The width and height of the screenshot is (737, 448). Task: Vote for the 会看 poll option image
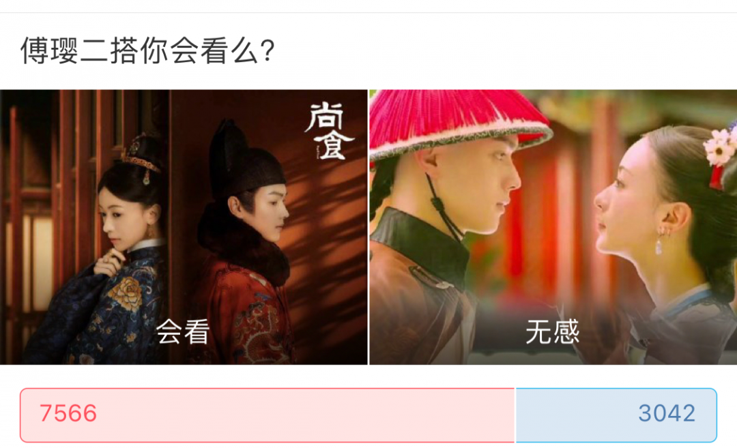[x=184, y=227]
